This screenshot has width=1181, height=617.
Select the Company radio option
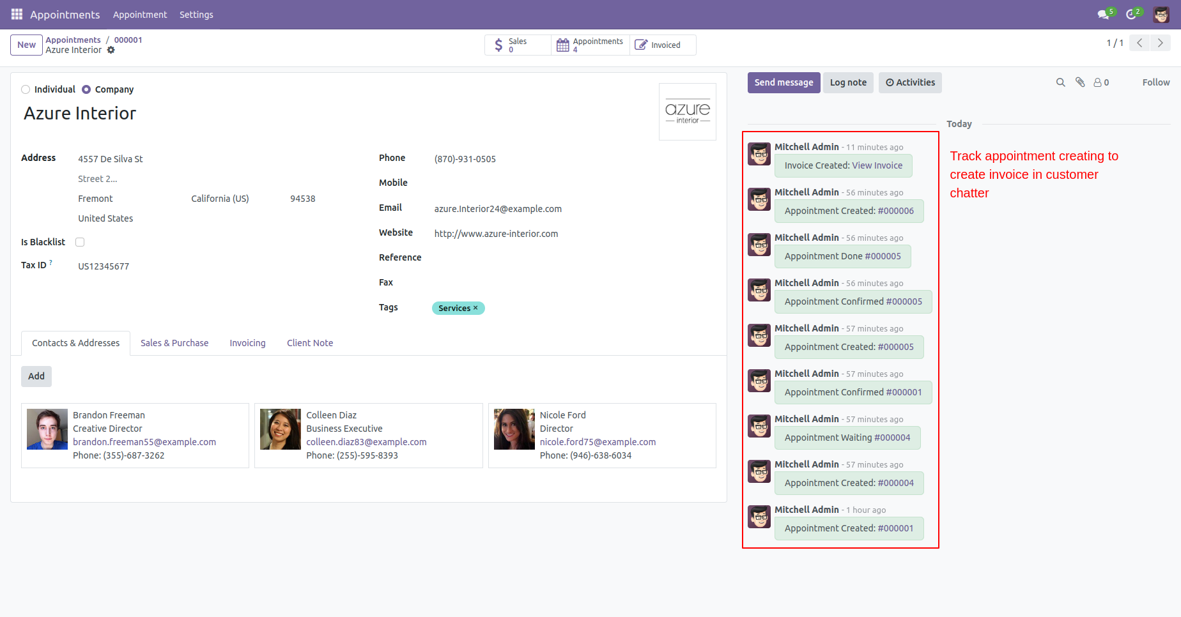(x=86, y=89)
